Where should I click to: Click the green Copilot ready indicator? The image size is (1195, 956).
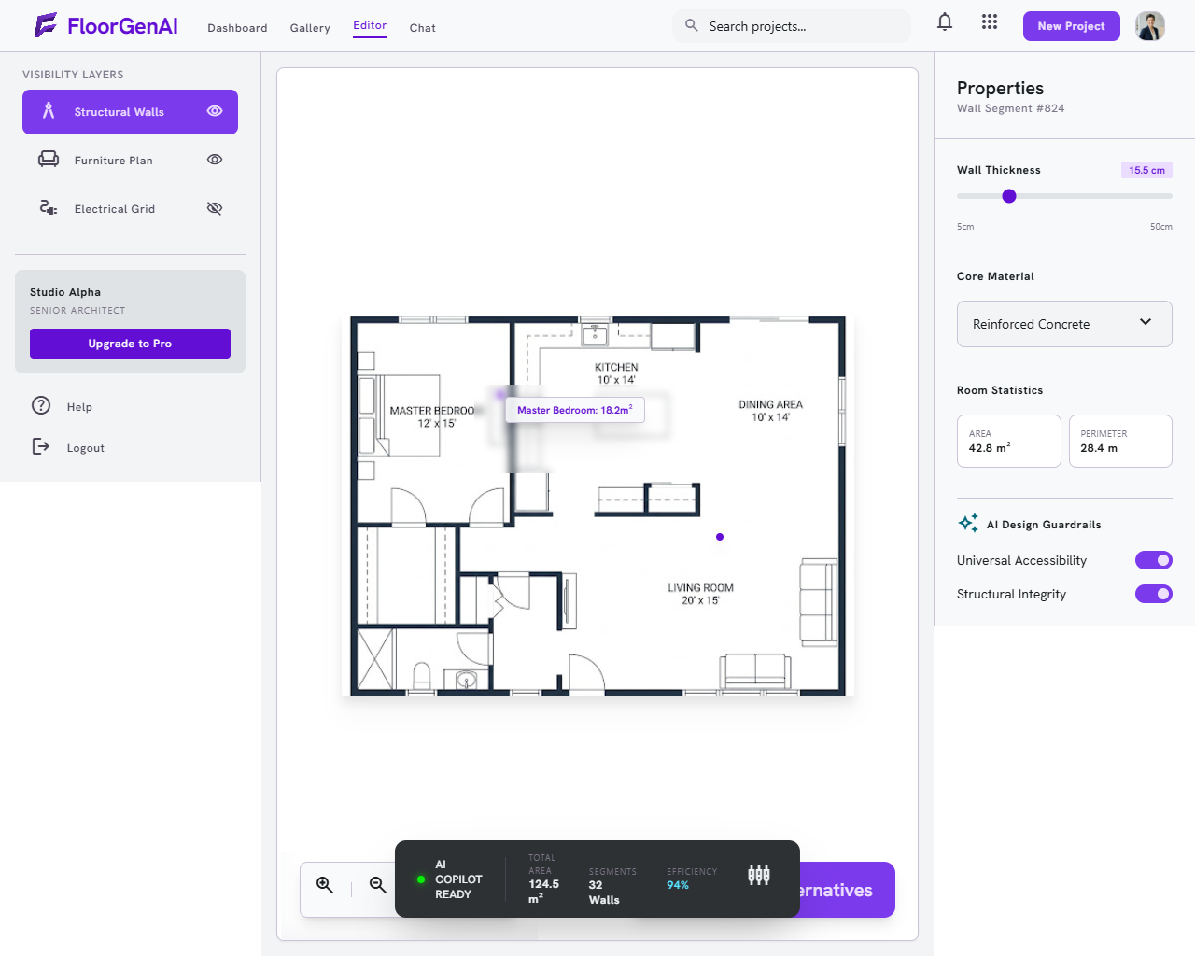tap(421, 879)
